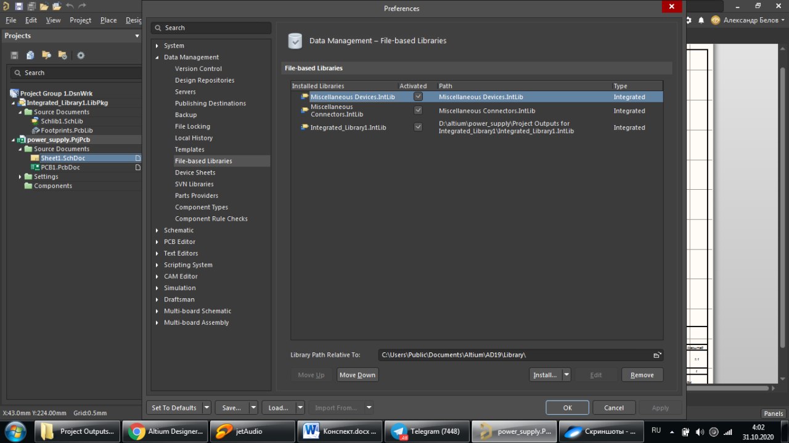The height and width of the screenshot is (443, 789).
Task: Click the document icon beside PCB1.PcbDoc
Action: (x=138, y=168)
